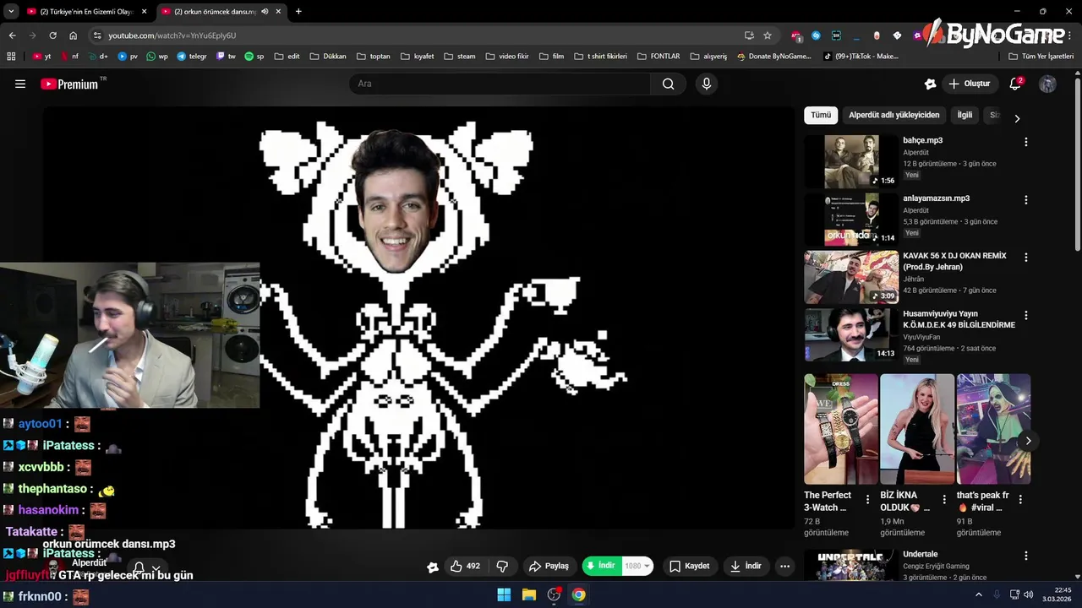This screenshot has height=608, width=1082.
Task: Expand notification options chevron beside bell
Action: pyautogui.click(x=156, y=568)
